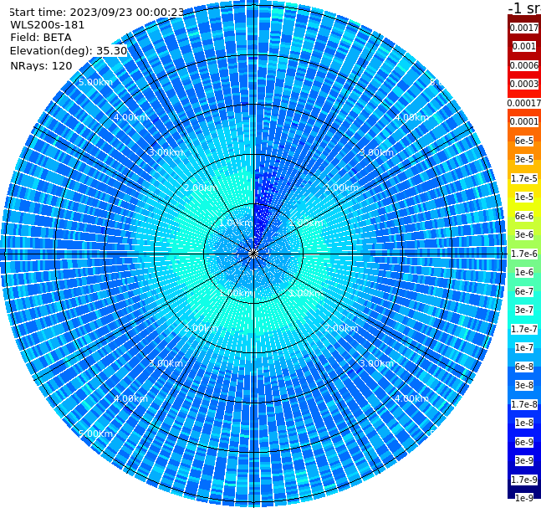Click the 1.7e-8 colorbar label
Viewport: 541px width, 508px height.
pos(524,404)
